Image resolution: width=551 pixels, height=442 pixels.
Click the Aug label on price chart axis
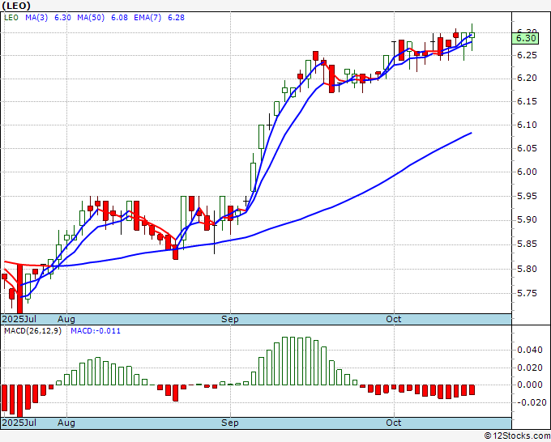(x=66, y=319)
